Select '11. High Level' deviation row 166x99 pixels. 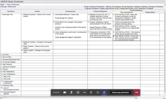tap(11, 76)
